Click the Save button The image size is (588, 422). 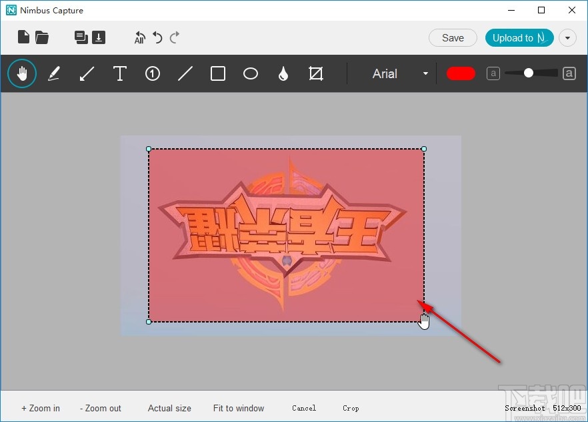pyautogui.click(x=453, y=38)
